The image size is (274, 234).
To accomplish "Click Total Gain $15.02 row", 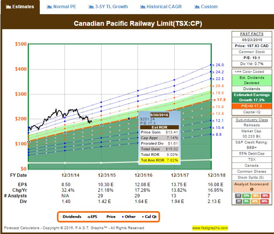I will click(159, 149).
